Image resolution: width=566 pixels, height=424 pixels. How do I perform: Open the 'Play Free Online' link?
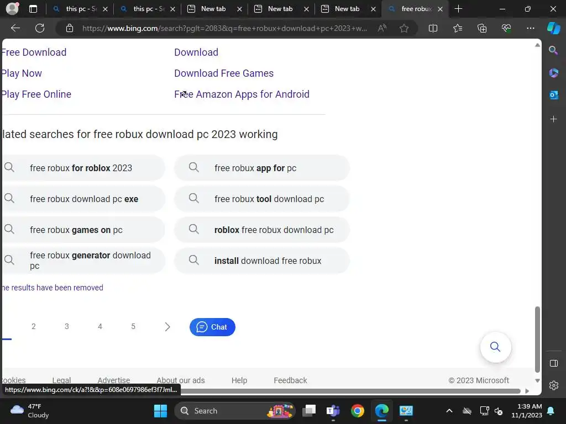(x=36, y=94)
